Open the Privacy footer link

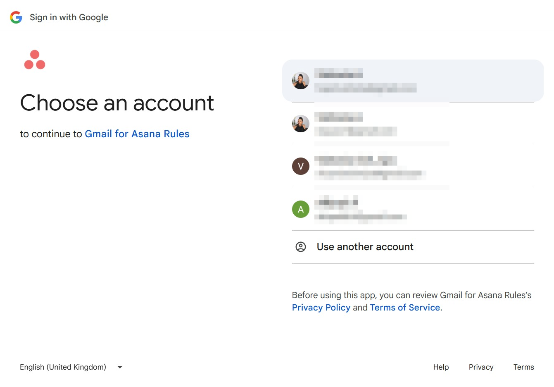point(481,367)
